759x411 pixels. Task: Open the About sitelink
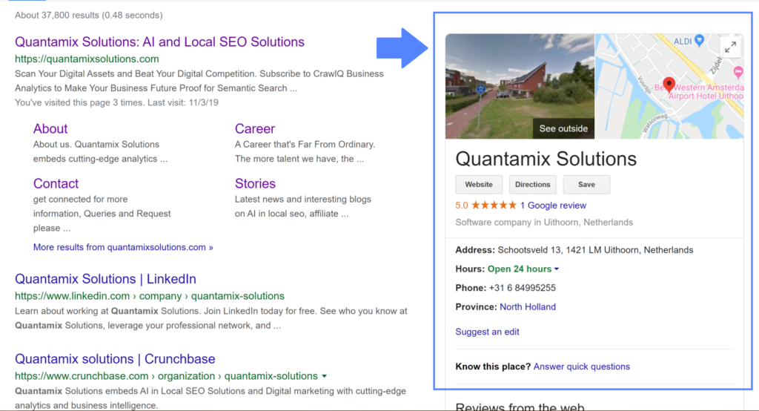point(50,129)
